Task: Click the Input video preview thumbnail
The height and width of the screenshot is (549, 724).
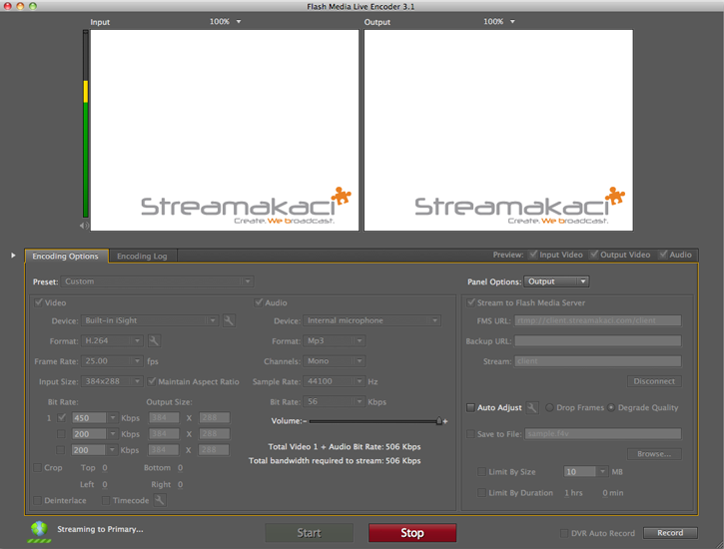Action: click(x=225, y=130)
